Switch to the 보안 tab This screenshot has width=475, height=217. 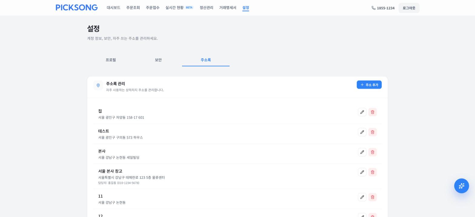pos(158,60)
